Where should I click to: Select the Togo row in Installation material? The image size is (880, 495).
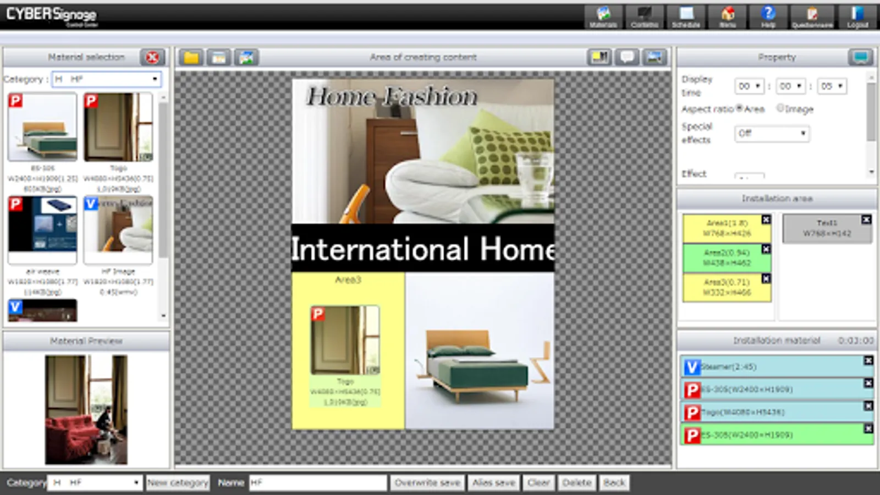click(x=777, y=412)
